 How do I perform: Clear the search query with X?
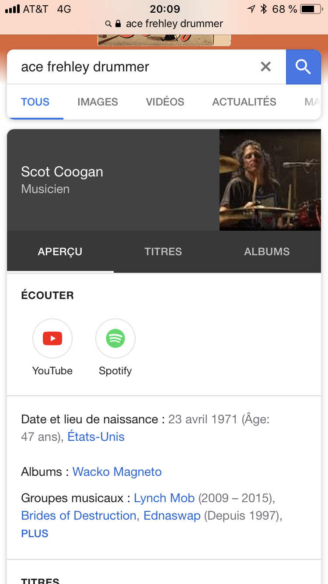(265, 67)
